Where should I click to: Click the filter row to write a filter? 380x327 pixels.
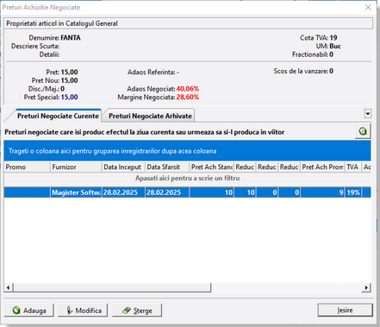(187, 179)
